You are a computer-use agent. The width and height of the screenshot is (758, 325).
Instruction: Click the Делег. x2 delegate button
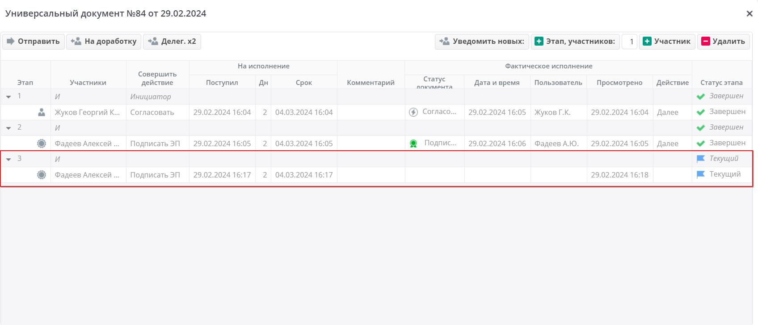(x=172, y=42)
